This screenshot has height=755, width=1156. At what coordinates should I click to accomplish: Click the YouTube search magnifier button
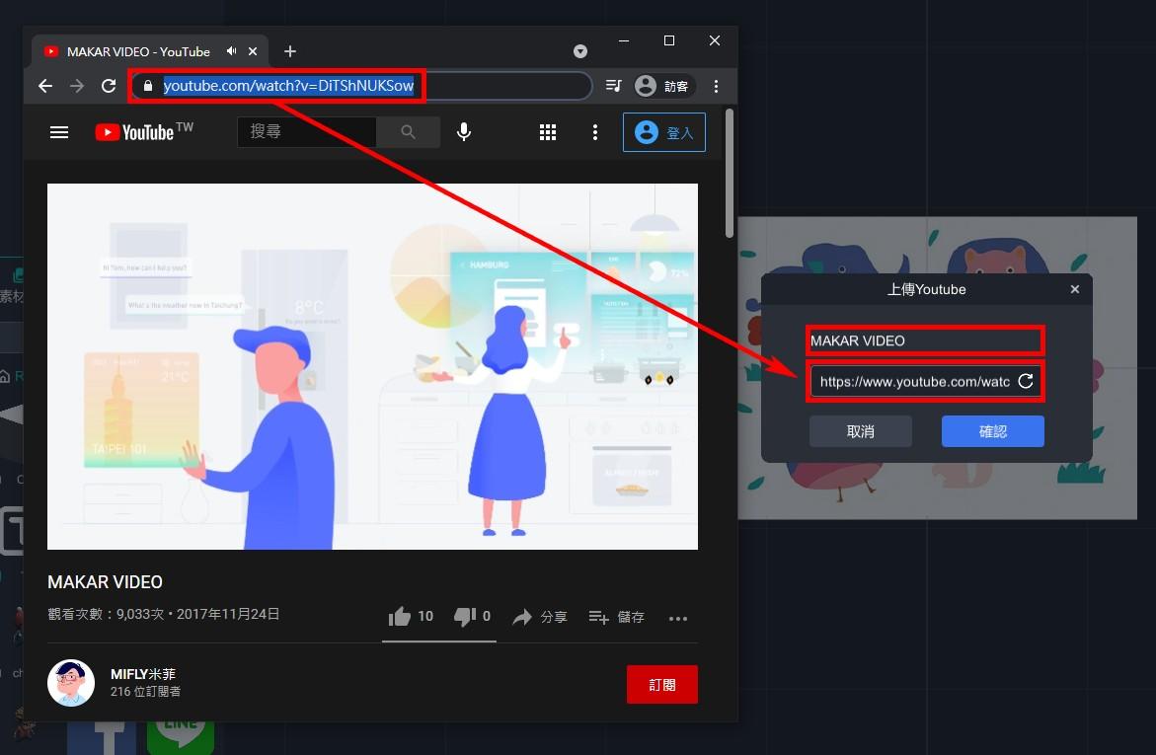pyautogui.click(x=409, y=132)
